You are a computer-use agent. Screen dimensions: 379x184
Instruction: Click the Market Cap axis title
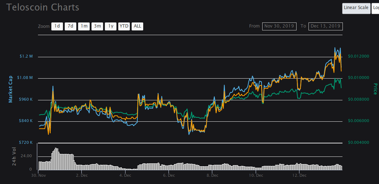pos(10,89)
